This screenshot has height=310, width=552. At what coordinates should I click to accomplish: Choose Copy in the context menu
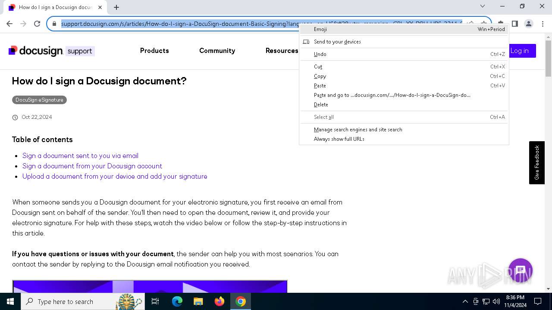404,76
